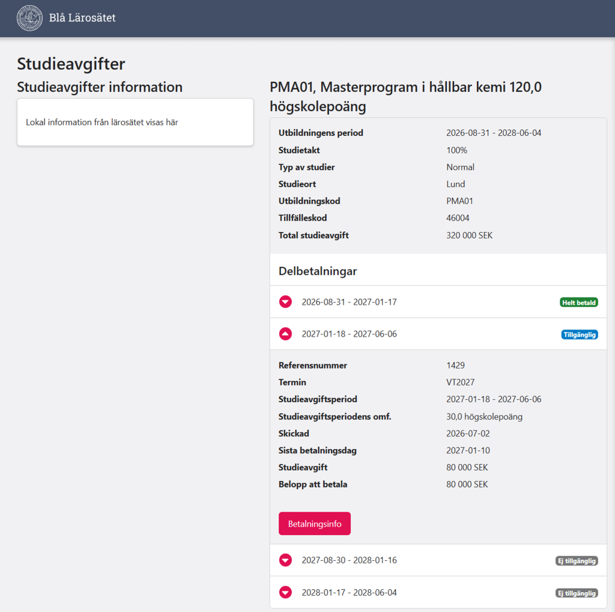Click the Belopp att betala value 80 000 SEK
The height and width of the screenshot is (612, 615).
click(467, 485)
